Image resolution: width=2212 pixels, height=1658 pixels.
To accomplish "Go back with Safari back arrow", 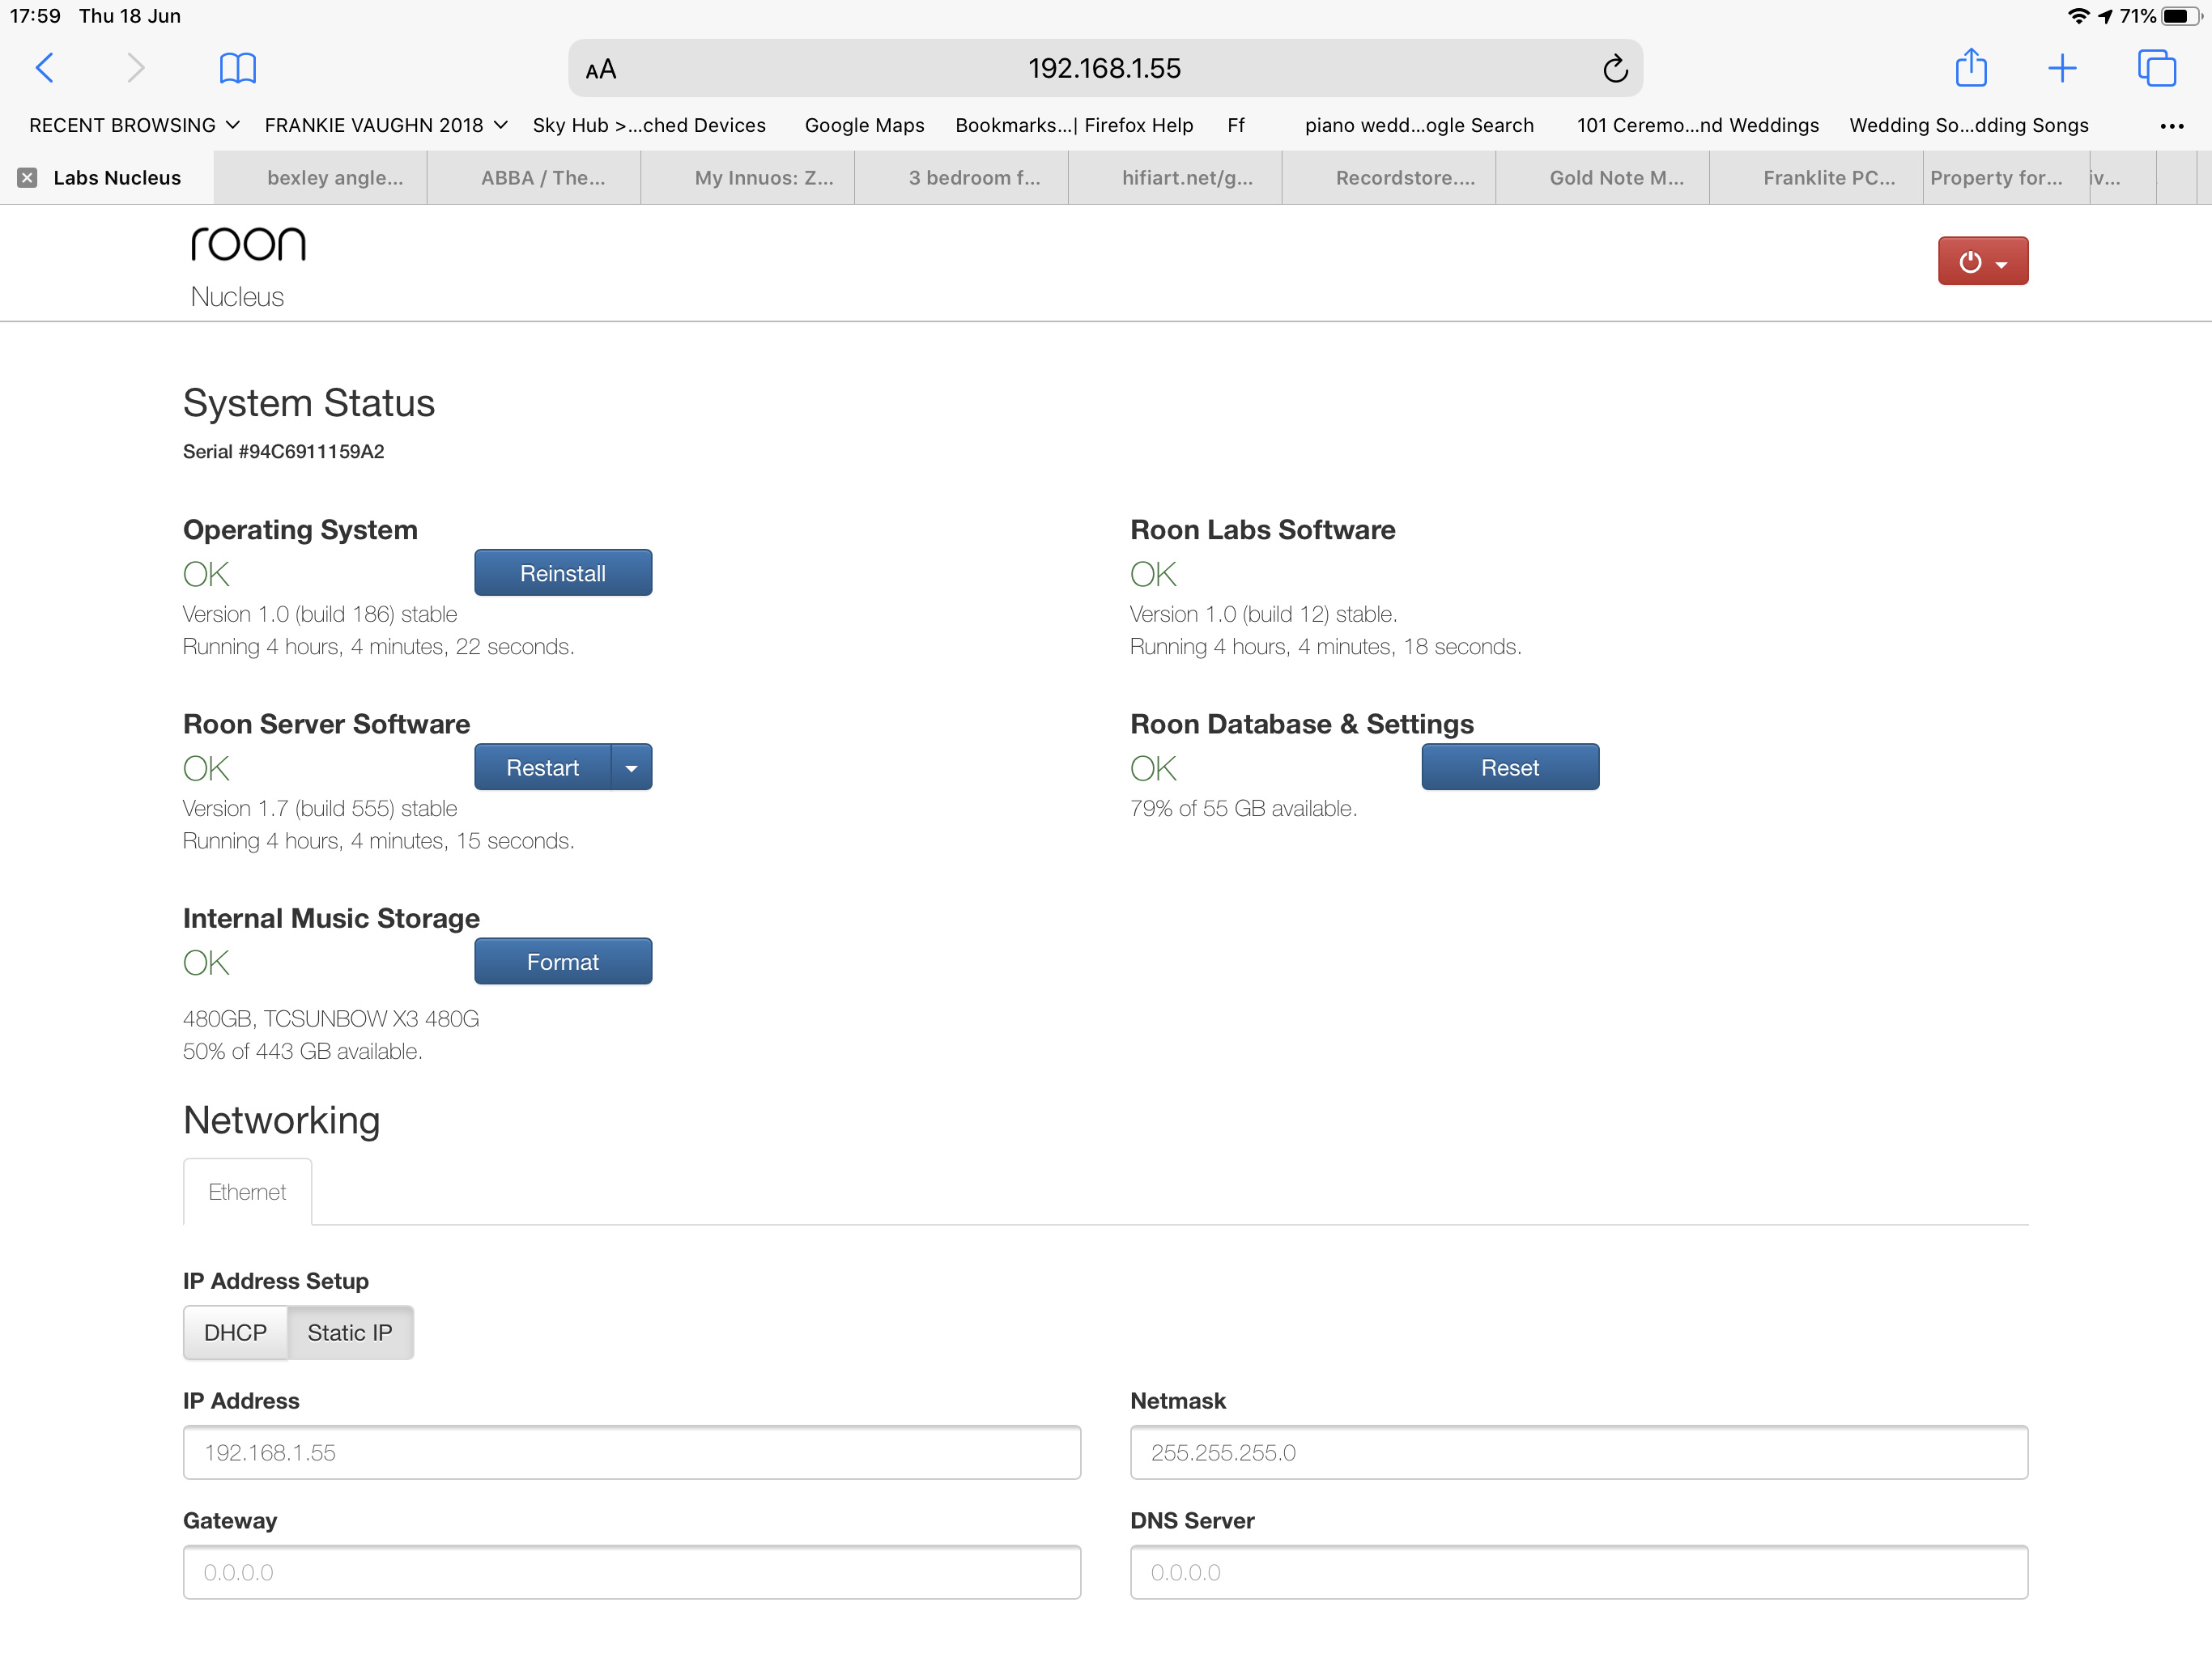I will click(44, 68).
